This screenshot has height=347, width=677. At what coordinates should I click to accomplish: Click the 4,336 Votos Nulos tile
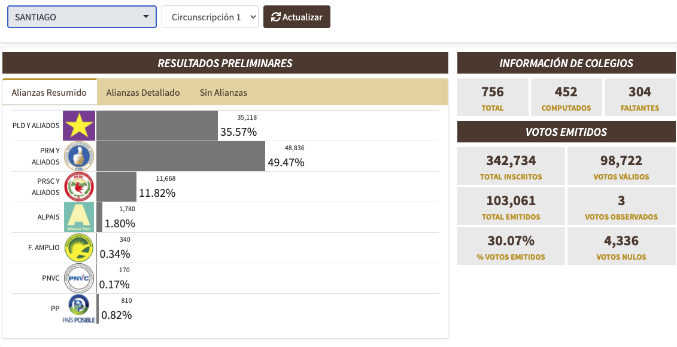[x=621, y=246]
